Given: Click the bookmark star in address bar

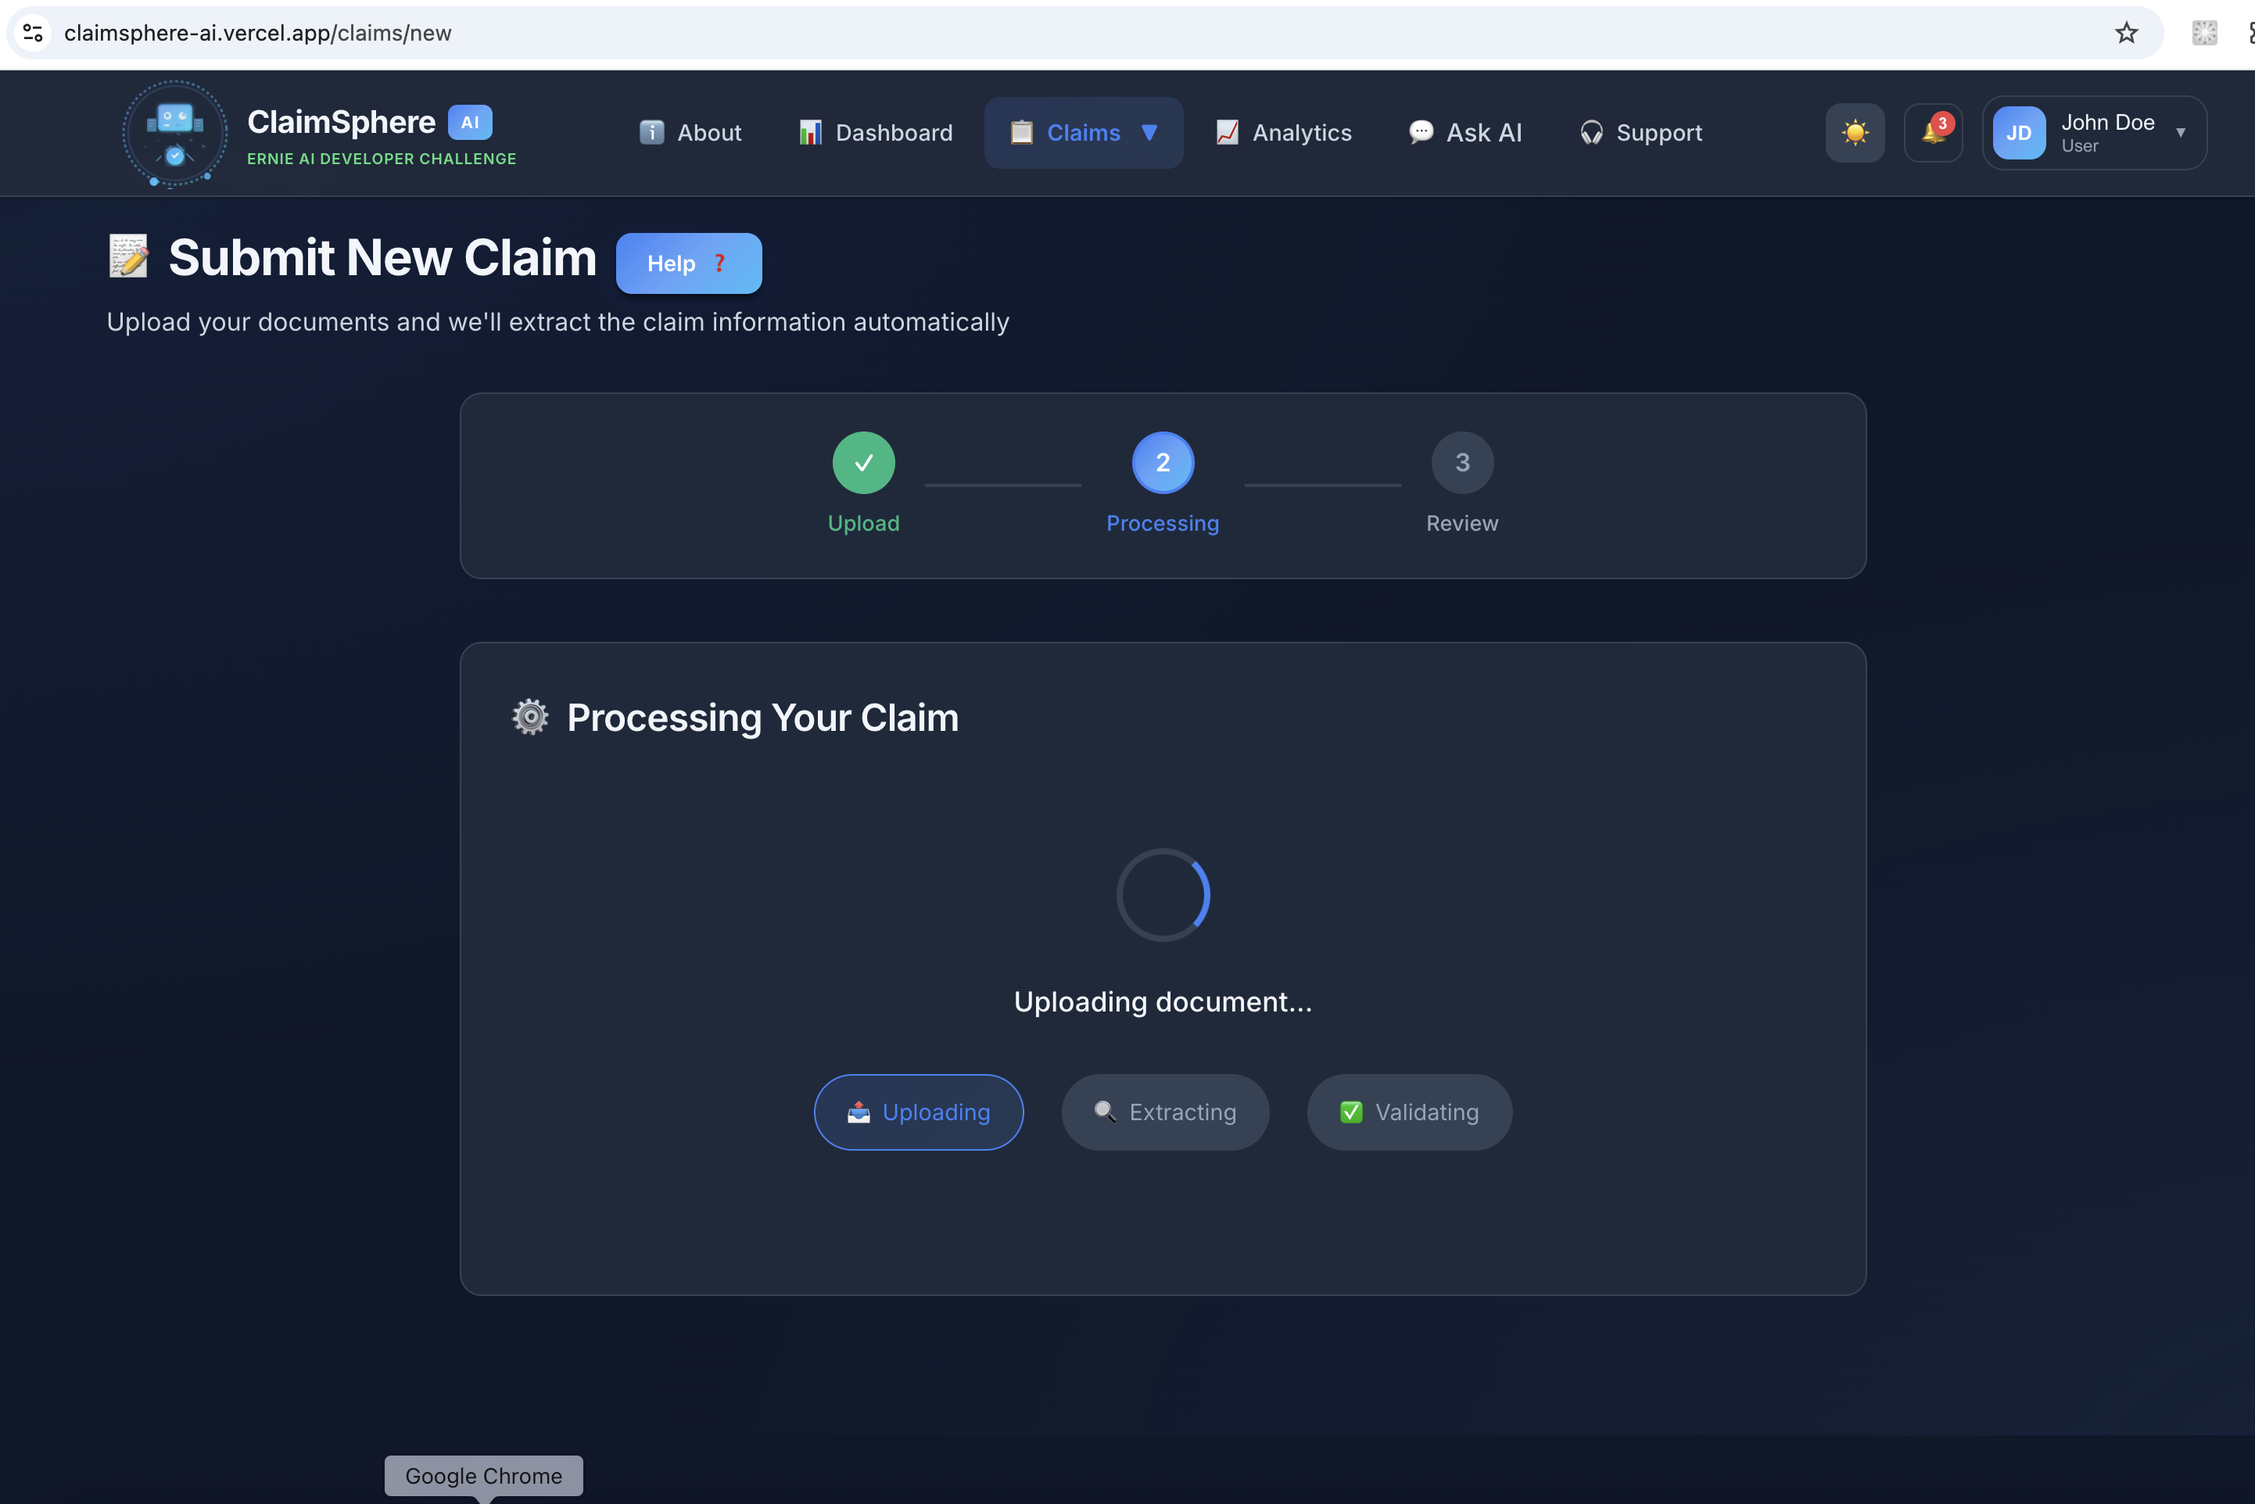Looking at the screenshot, I should point(2125,33).
